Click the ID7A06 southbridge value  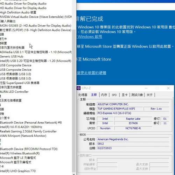133,123
